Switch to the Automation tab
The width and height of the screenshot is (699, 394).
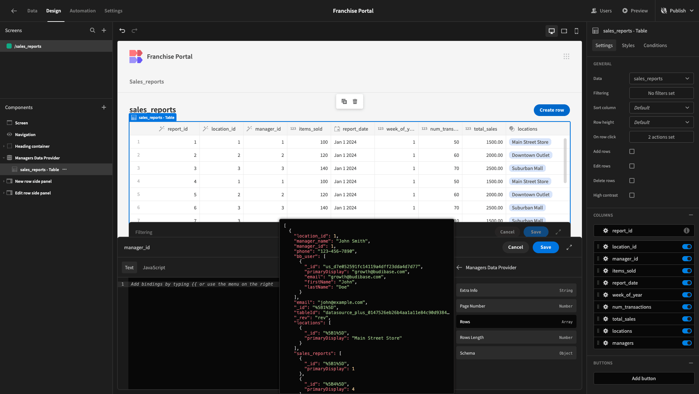(x=82, y=11)
